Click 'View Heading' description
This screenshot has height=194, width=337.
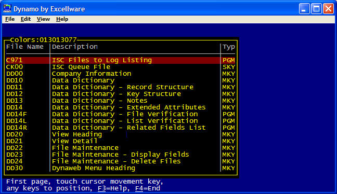(77, 134)
